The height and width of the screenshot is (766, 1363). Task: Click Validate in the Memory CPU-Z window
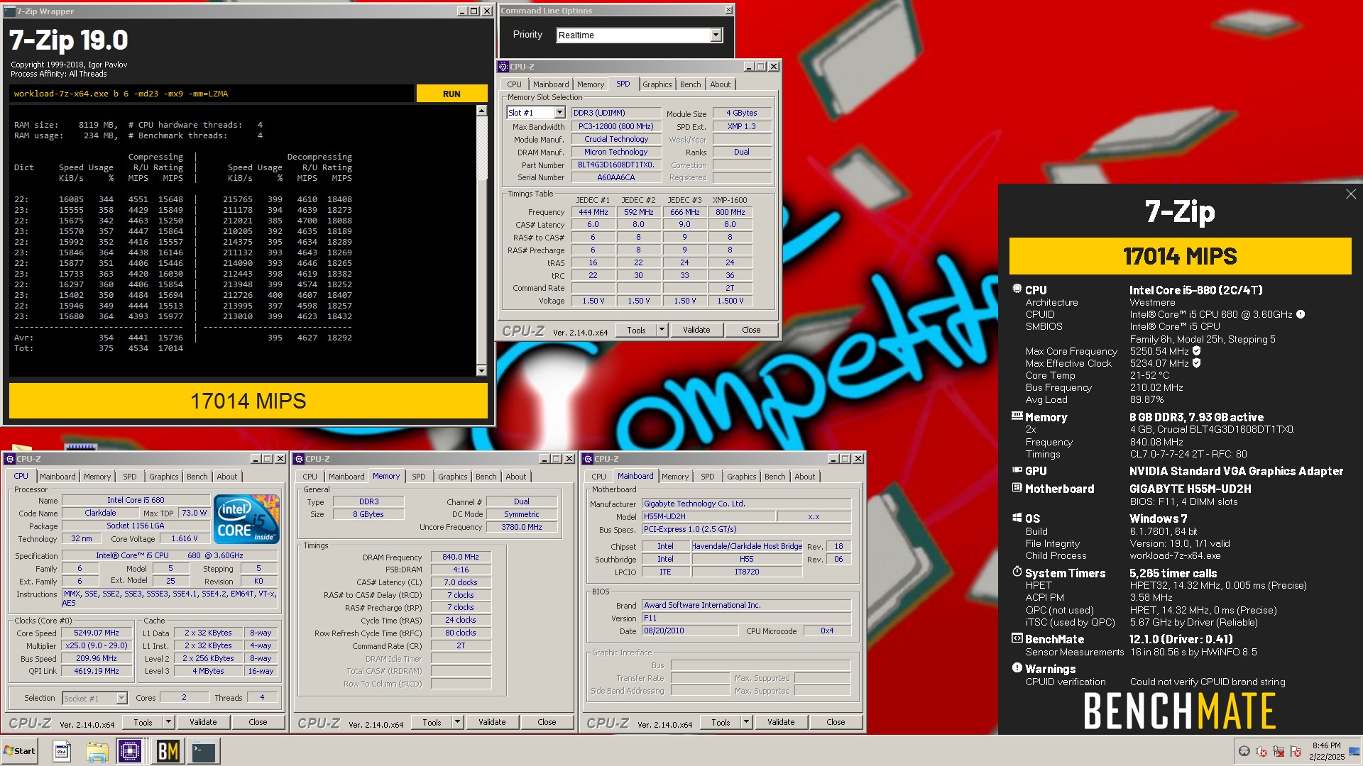pyautogui.click(x=492, y=722)
